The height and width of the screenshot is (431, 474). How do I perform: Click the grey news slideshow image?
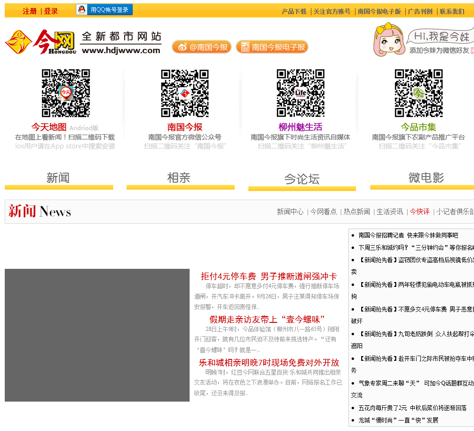[97, 335]
